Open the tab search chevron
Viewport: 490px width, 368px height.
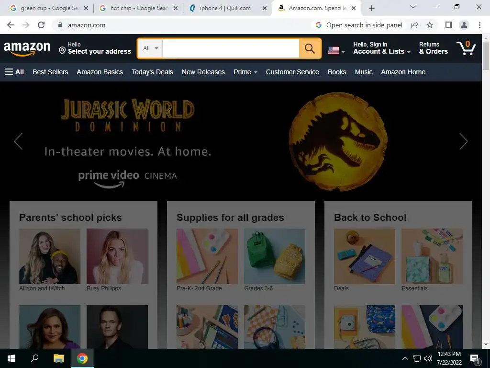click(413, 7)
